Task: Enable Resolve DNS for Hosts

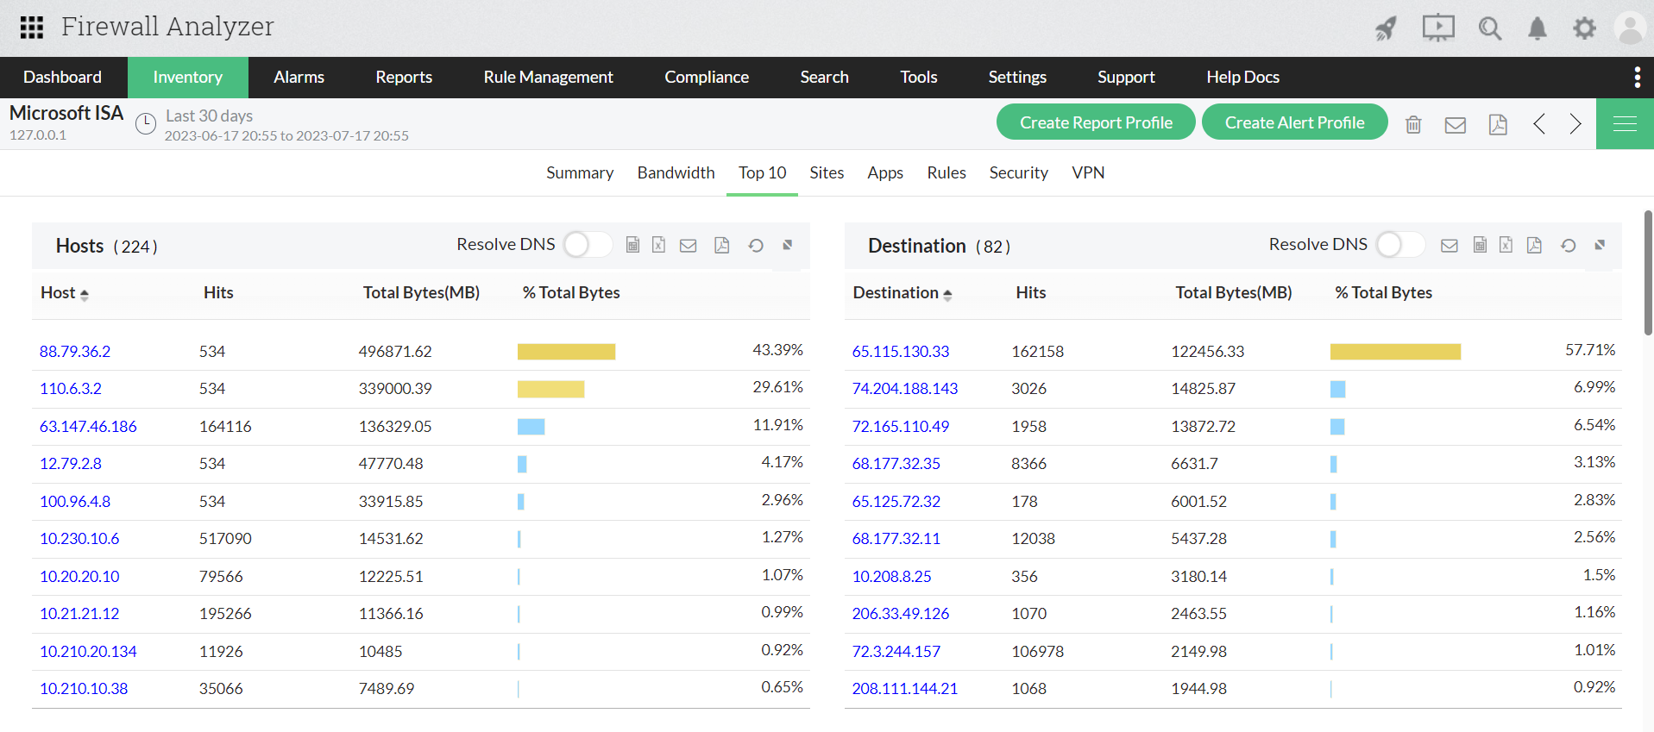Action: tap(588, 245)
